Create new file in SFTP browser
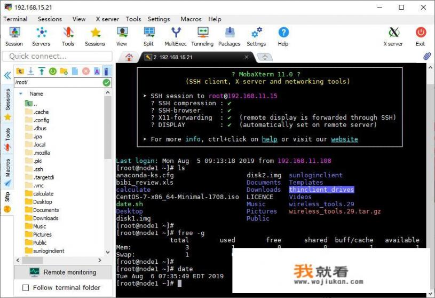Viewport: 435px width, 298px height. pyautogui.click(x=75, y=72)
